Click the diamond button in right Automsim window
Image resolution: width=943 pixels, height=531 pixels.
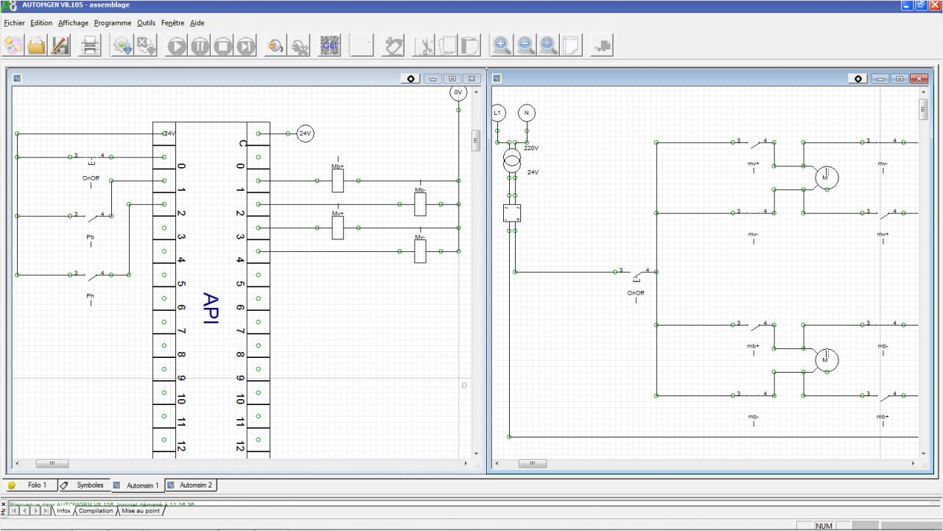click(x=858, y=78)
